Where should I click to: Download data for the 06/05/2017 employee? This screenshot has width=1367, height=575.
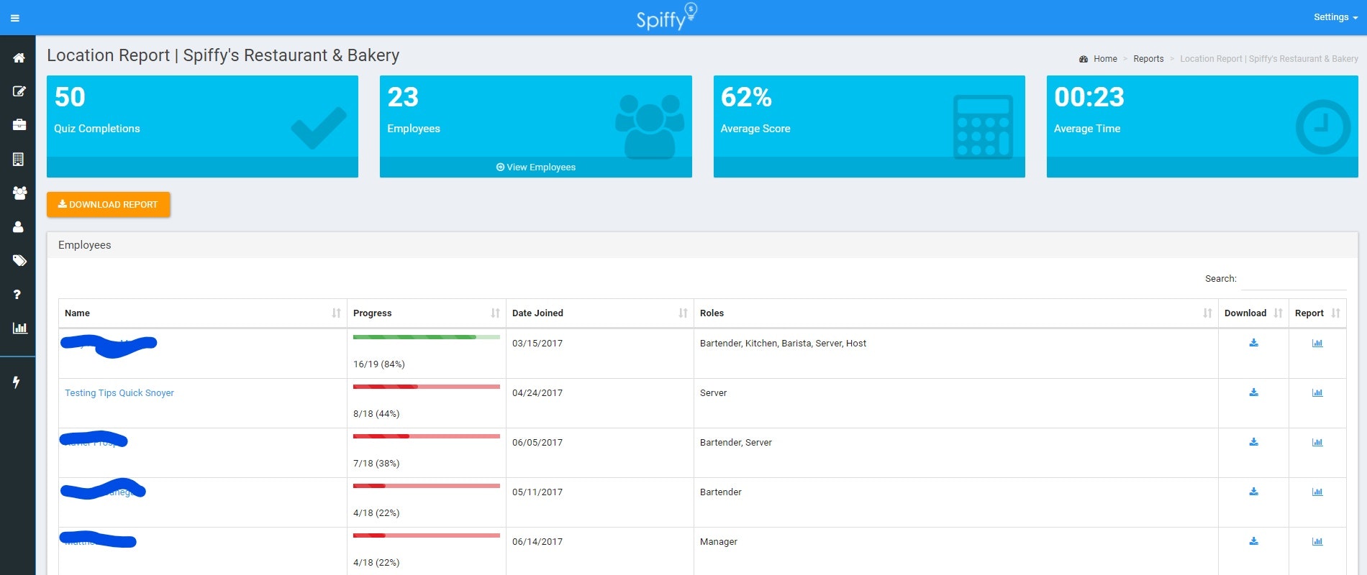point(1253,442)
